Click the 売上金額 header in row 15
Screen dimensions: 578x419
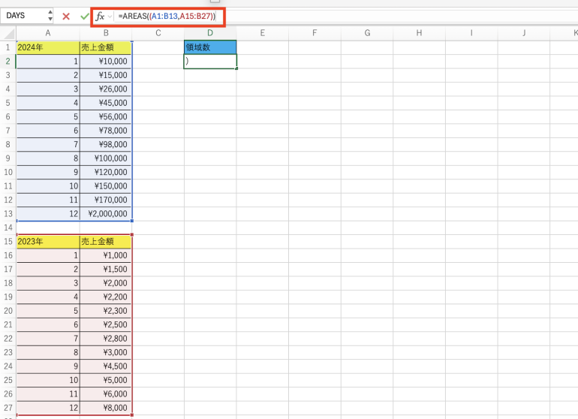point(106,241)
